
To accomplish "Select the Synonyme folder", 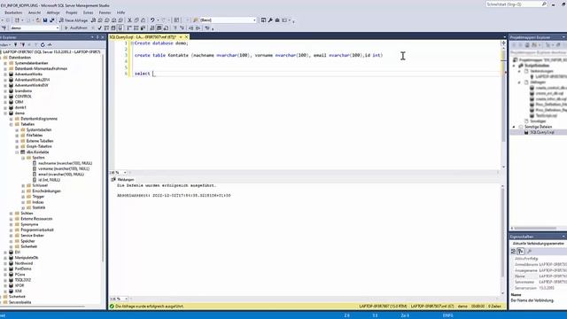I will [x=29, y=224].
